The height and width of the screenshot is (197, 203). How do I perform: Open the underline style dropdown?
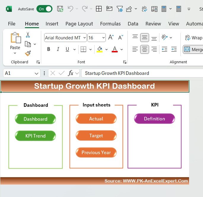[74, 49]
